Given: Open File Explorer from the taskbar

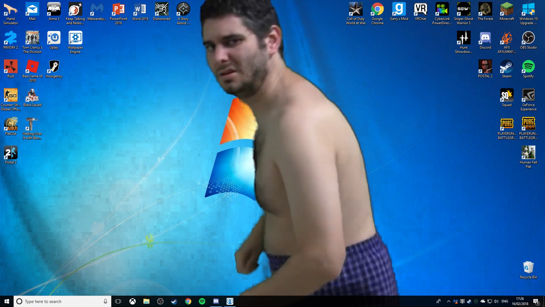Looking at the screenshot, I should pos(146,301).
